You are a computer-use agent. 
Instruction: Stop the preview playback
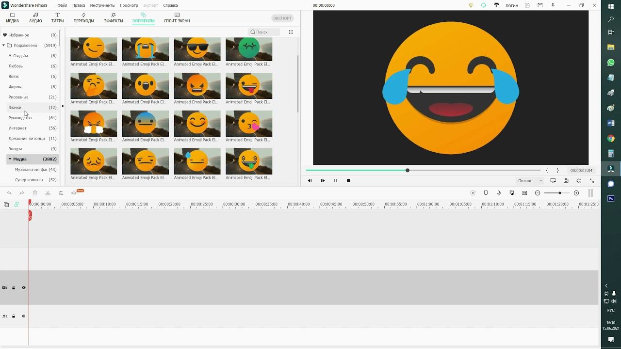coord(348,181)
